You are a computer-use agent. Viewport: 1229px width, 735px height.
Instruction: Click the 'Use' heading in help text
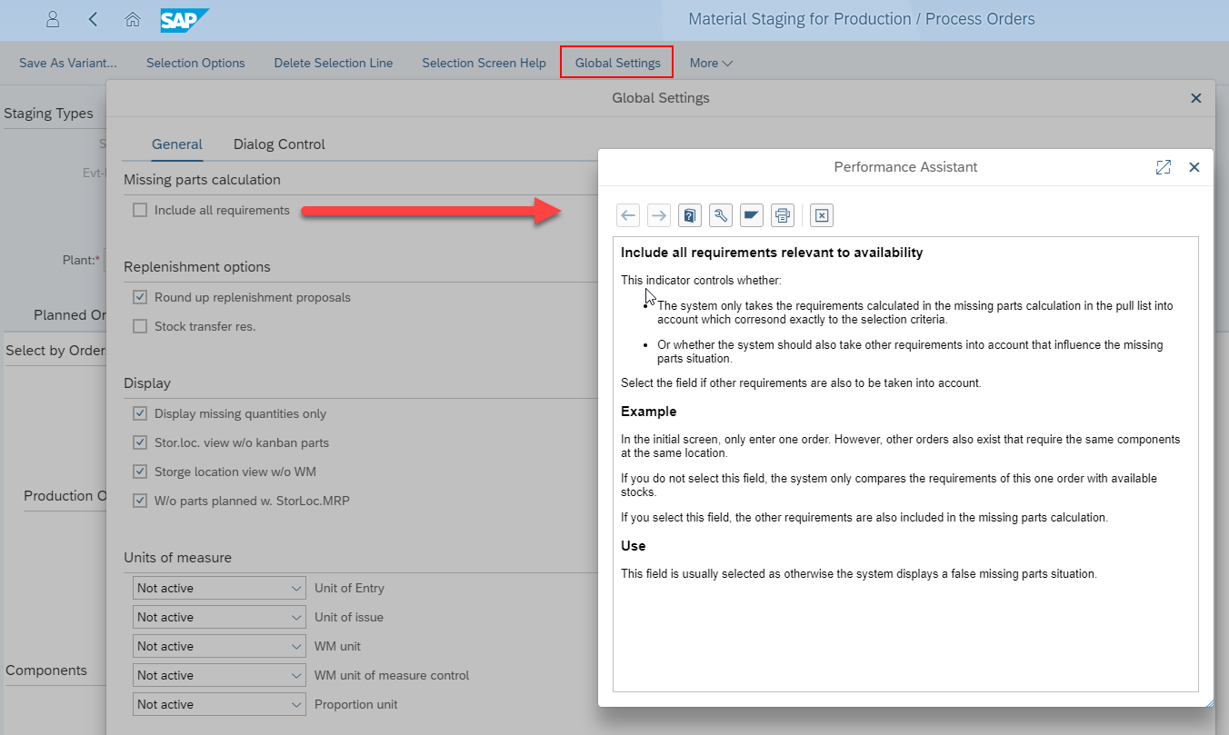pos(634,546)
